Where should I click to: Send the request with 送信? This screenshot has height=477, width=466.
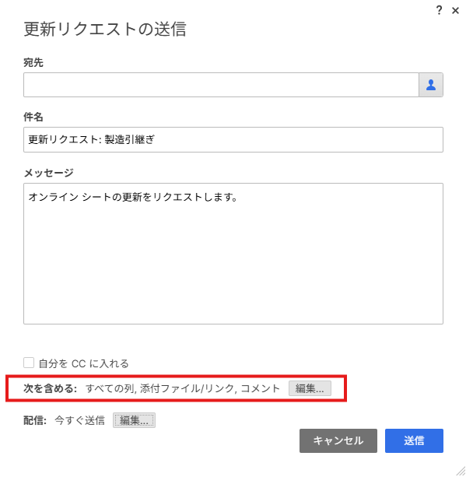coord(414,440)
